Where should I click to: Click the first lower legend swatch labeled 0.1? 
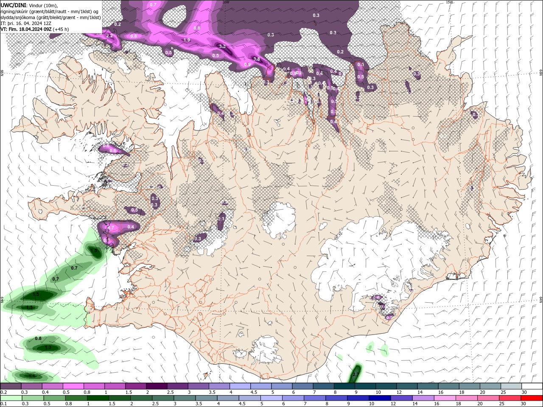pos(11,398)
